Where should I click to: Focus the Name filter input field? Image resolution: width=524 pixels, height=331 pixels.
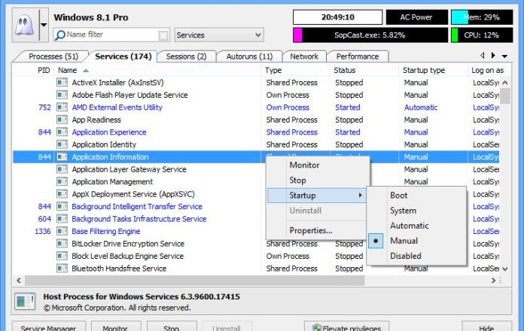(111, 35)
